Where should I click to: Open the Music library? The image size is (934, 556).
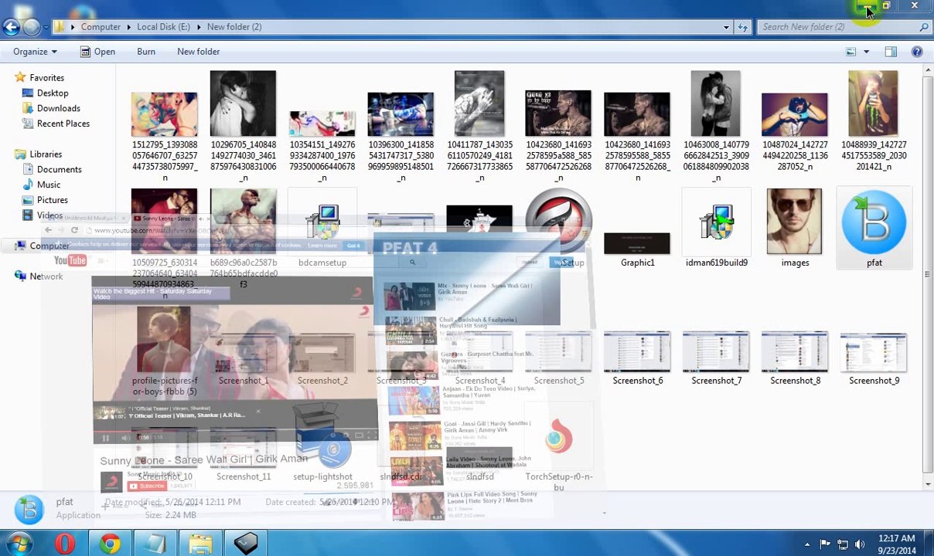48,185
